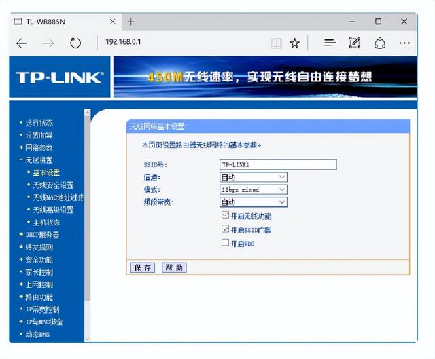Maximize the browser window

[378, 22]
